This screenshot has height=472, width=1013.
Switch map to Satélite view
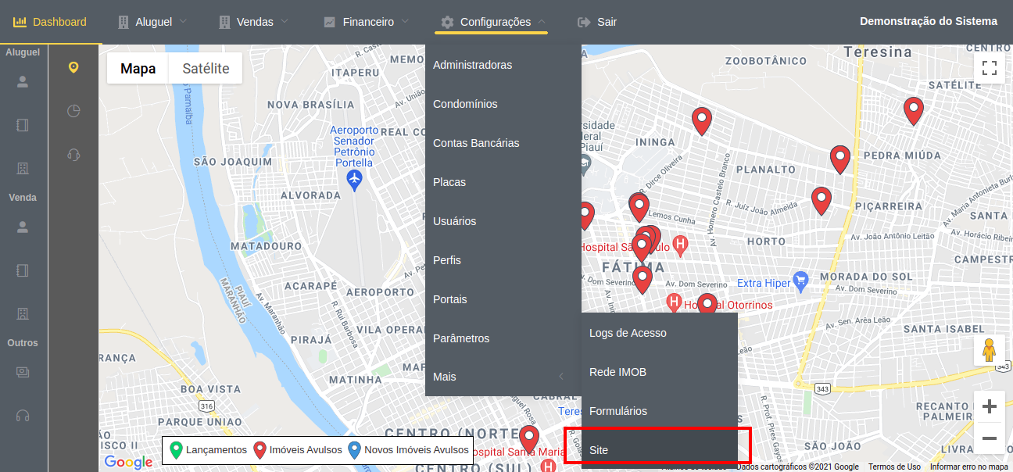[x=206, y=68]
